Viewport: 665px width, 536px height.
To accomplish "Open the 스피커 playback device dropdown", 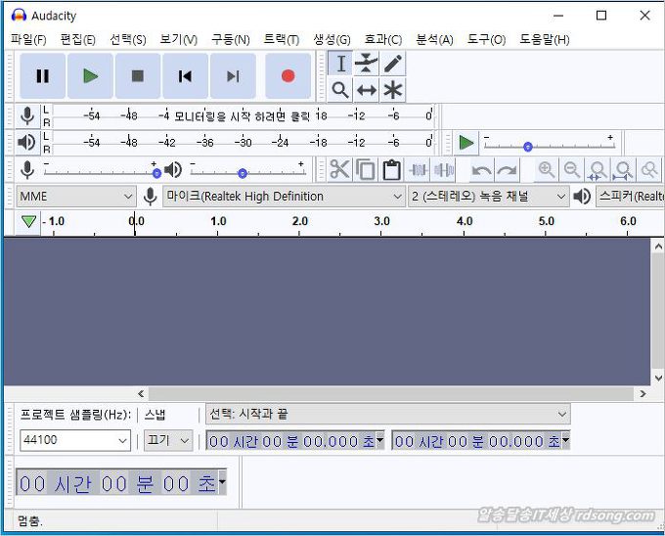I will coord(630,196).
